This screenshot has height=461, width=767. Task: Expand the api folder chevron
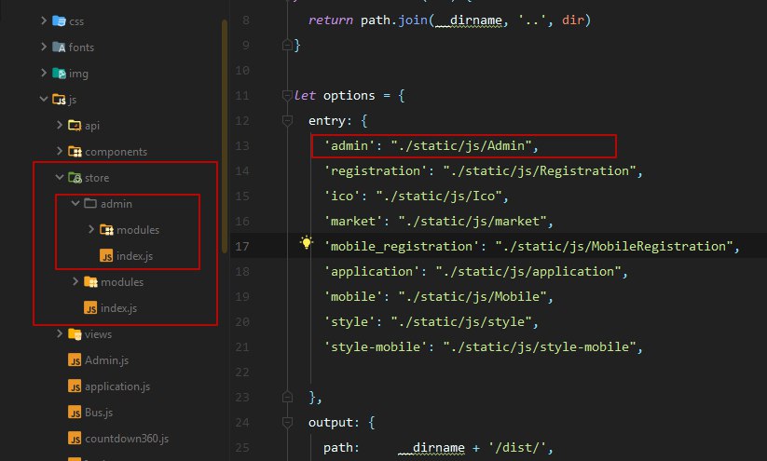(60, 125)
